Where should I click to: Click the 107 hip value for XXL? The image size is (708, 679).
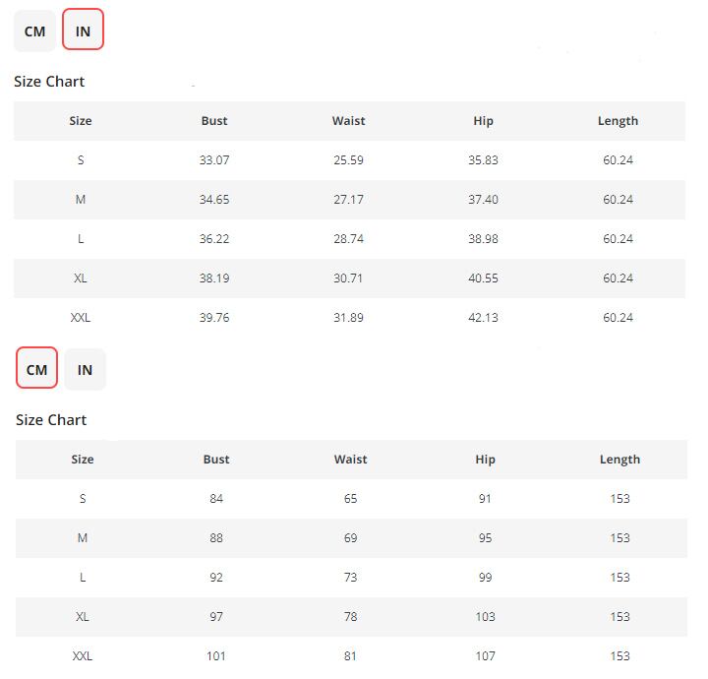coord(485,656)
